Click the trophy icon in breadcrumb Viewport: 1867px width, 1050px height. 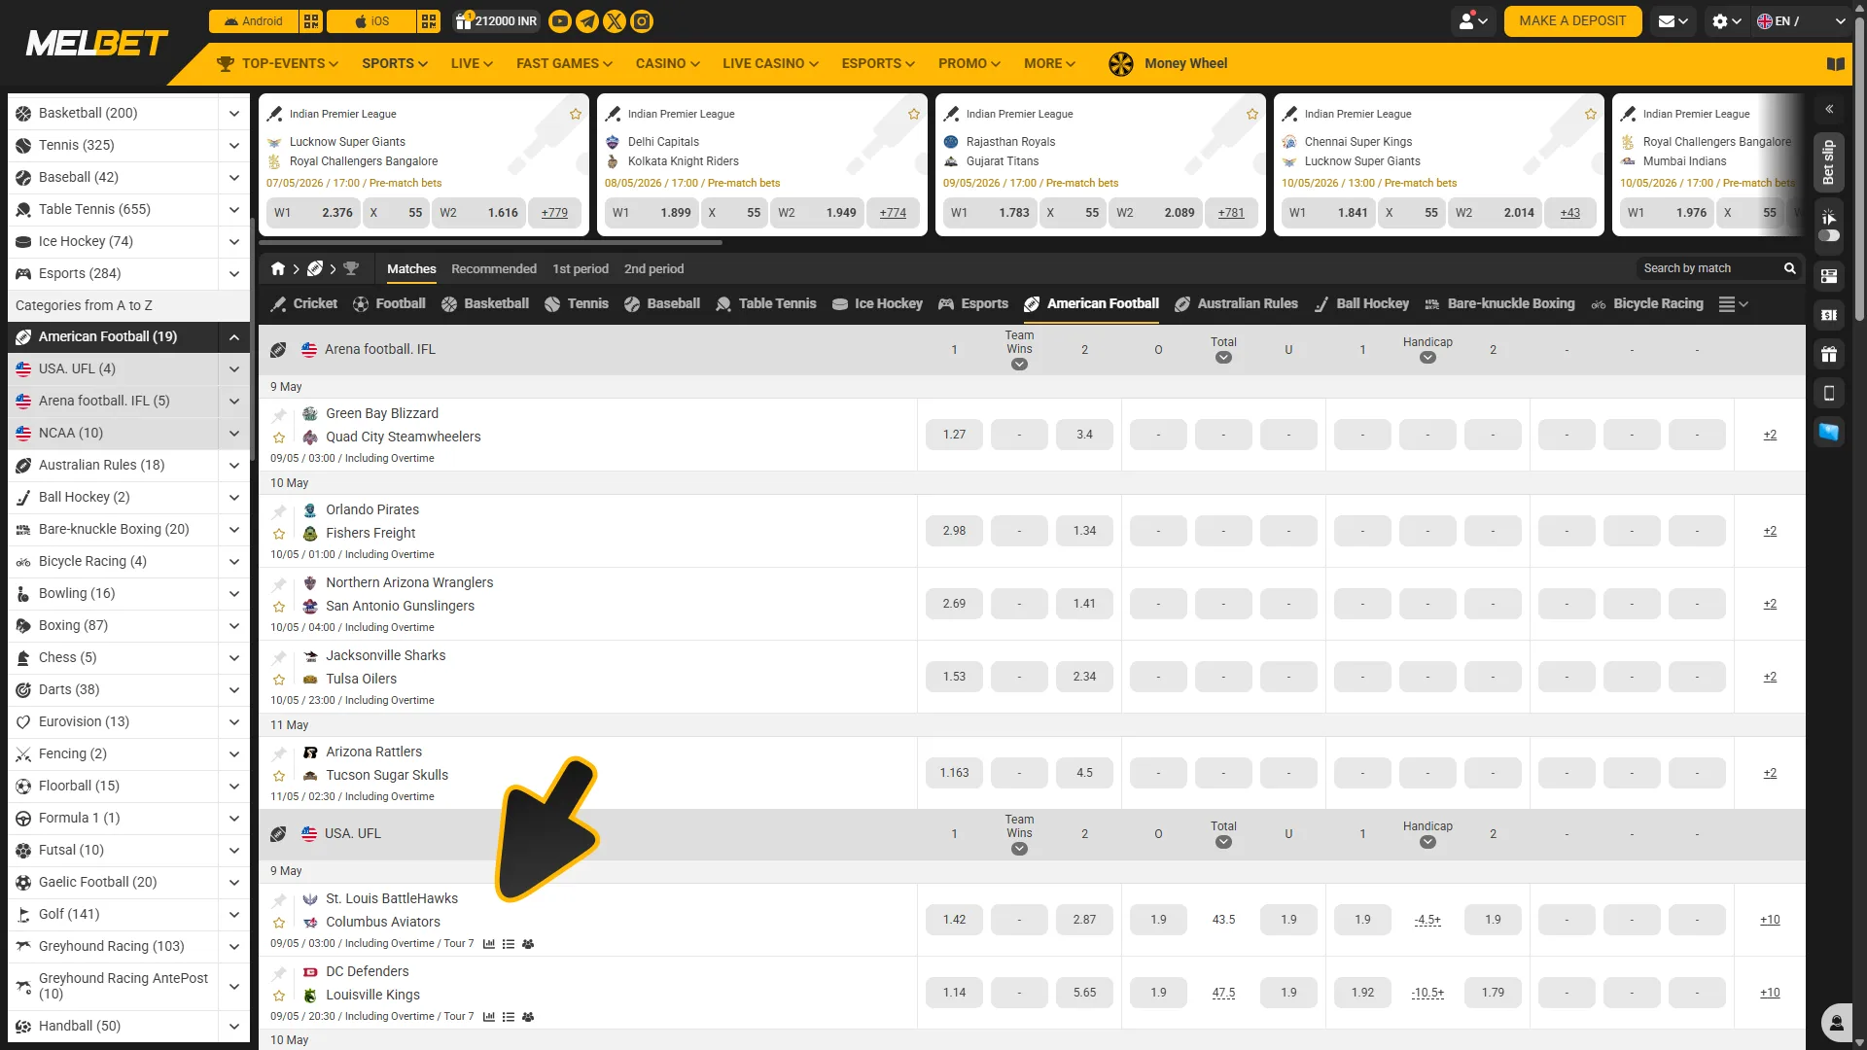351,269
